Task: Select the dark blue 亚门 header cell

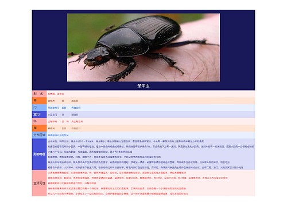Action: click(39, 114)
